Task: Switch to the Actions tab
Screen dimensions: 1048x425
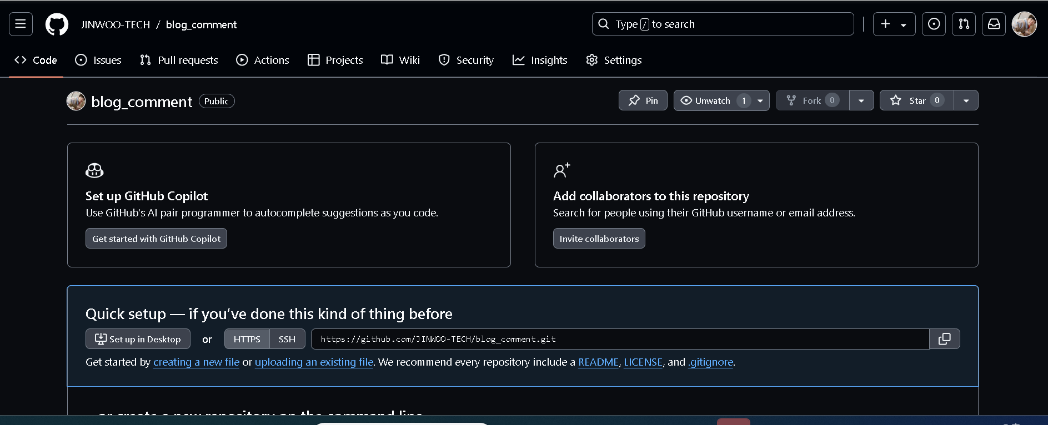Action: coord(263,60)
